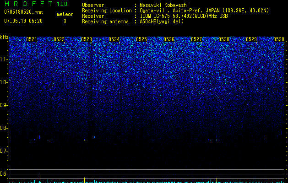288x183 pixels.
Task: Click the 0530 time marker
Action: click(279, 39)
